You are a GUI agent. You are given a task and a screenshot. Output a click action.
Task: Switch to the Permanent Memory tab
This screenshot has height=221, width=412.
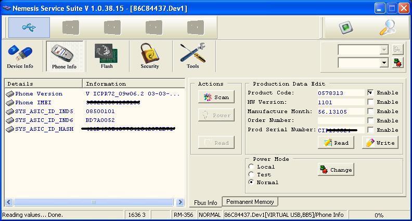[x=250, y=202]
